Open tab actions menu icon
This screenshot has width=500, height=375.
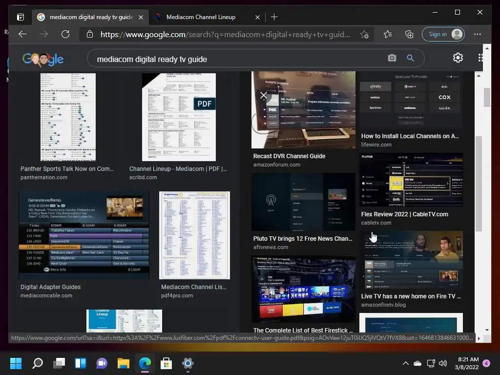[x=21, y=17]
